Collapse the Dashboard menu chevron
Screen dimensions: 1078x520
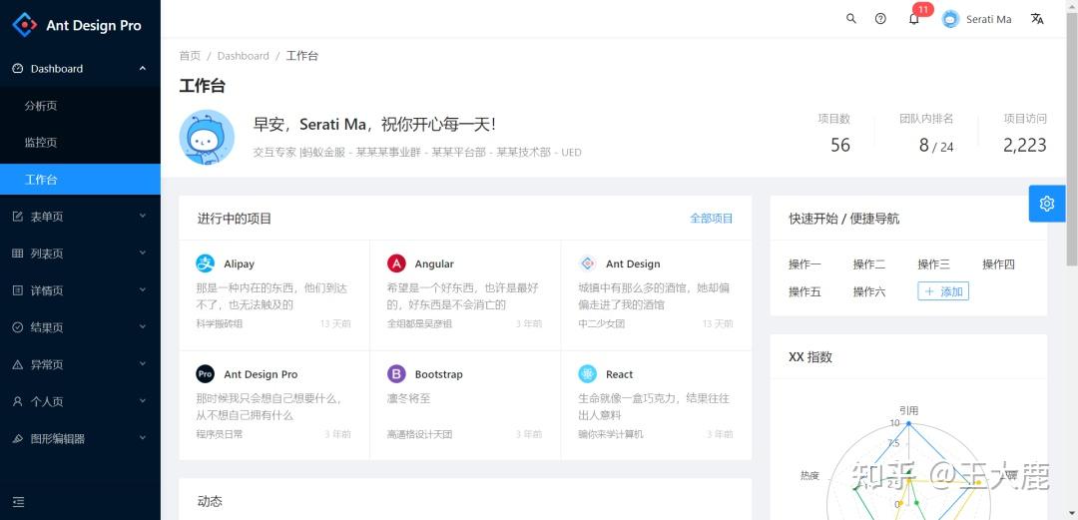coord(143,68)
